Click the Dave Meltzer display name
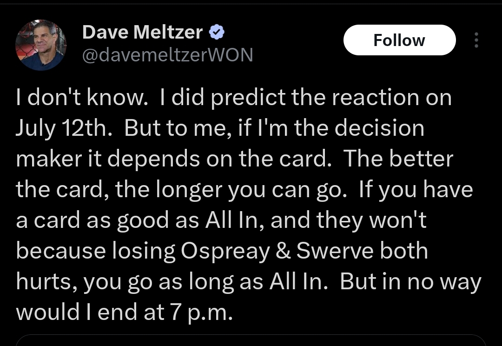Viewport: 502px width, 346px height. tap(142, 32)
